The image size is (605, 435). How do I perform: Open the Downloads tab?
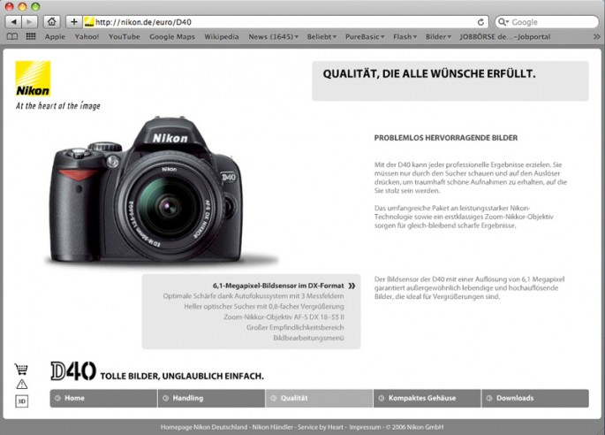(x=535, y=398)
